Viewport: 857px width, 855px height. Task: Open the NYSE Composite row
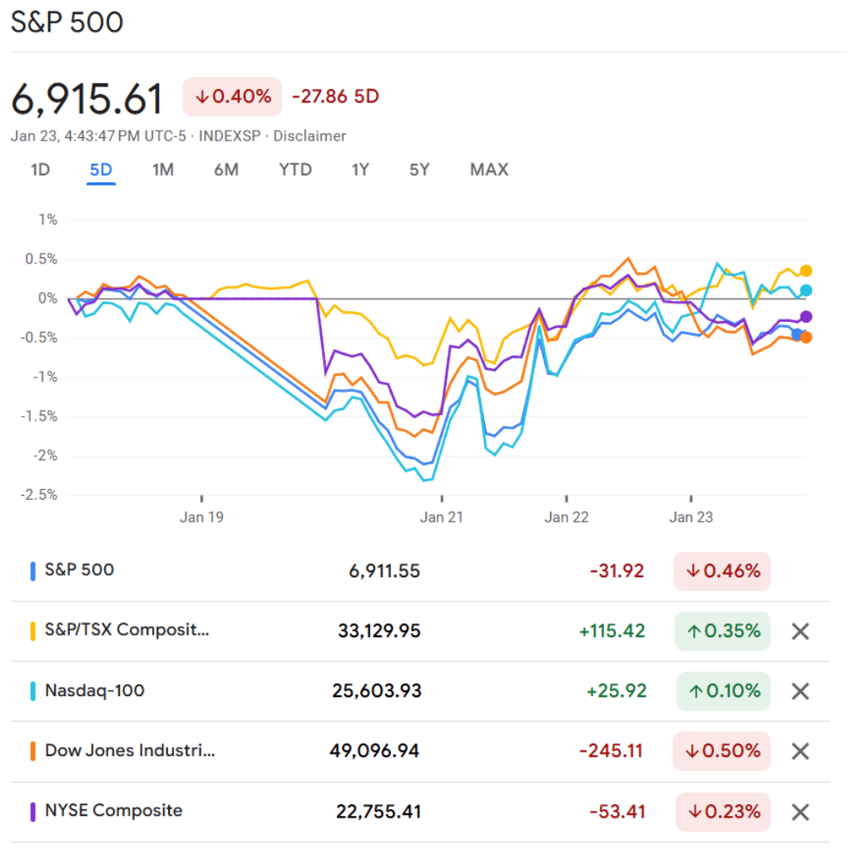[x=113, y=810]
